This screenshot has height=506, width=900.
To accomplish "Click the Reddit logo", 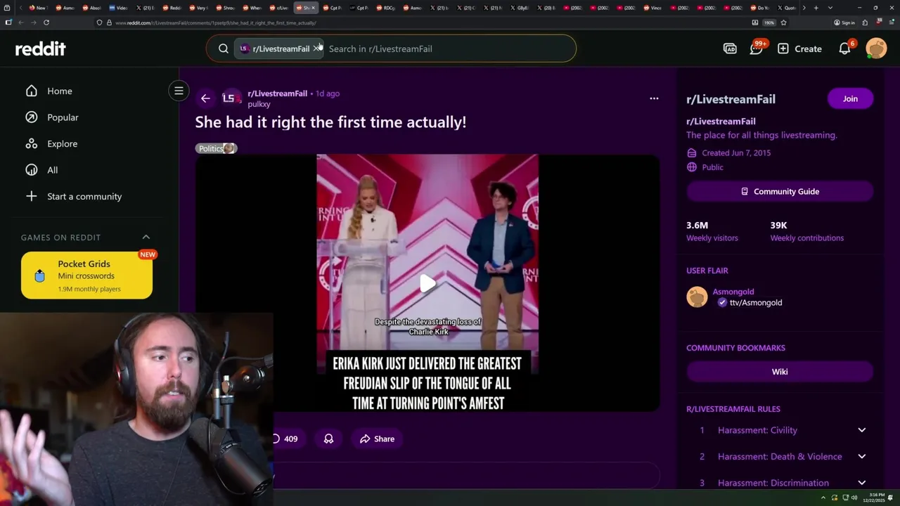I will [41, 48].
